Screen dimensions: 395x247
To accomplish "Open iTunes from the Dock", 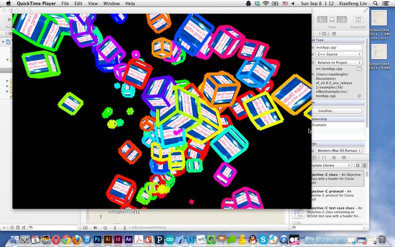I will click(x=87, y=239).
